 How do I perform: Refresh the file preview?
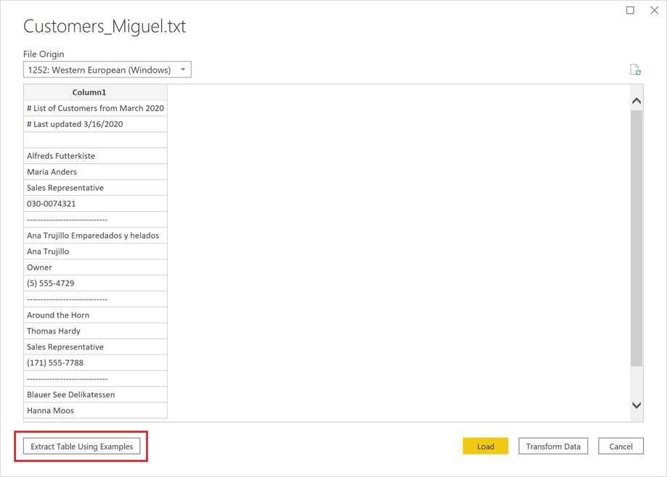(x=635, y=69)
